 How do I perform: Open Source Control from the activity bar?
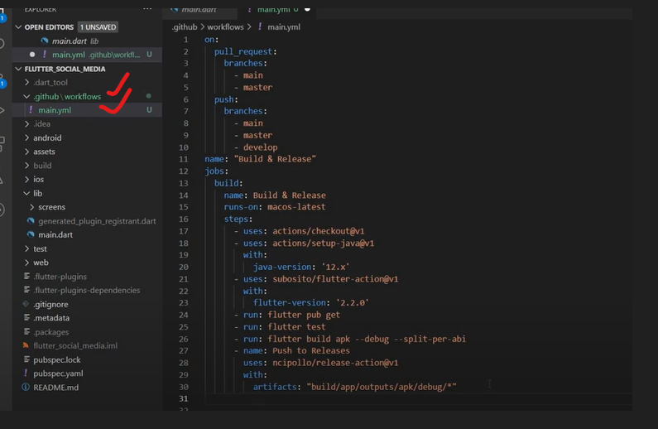(3, 77)
